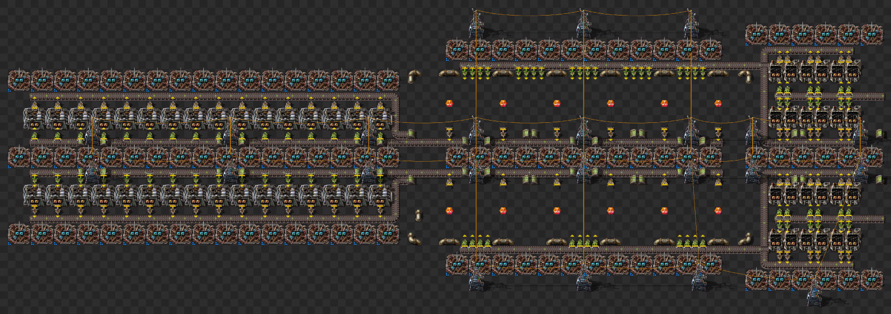Select first beacon in left block's top row

pos(19,81)
